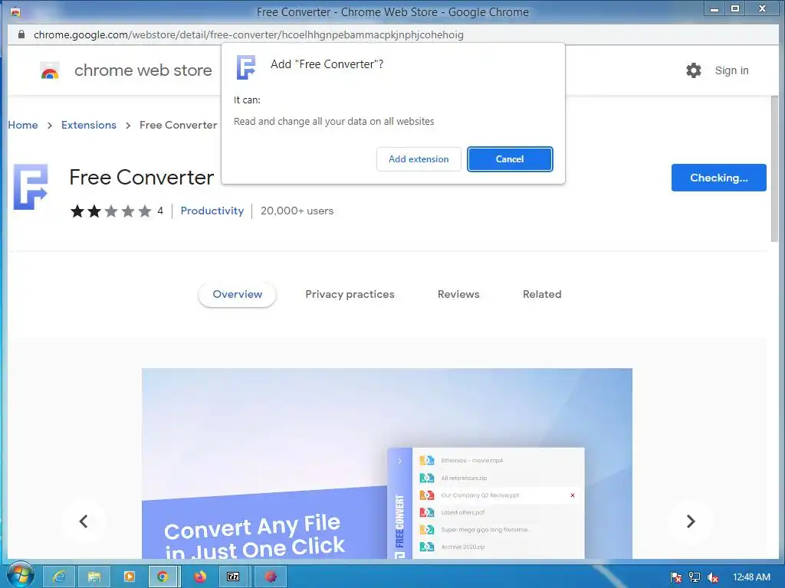Open Windows Media Player from taskbar
Image resolution: width=785 pixels, height=588 pixels.
[x=129, y=577]
